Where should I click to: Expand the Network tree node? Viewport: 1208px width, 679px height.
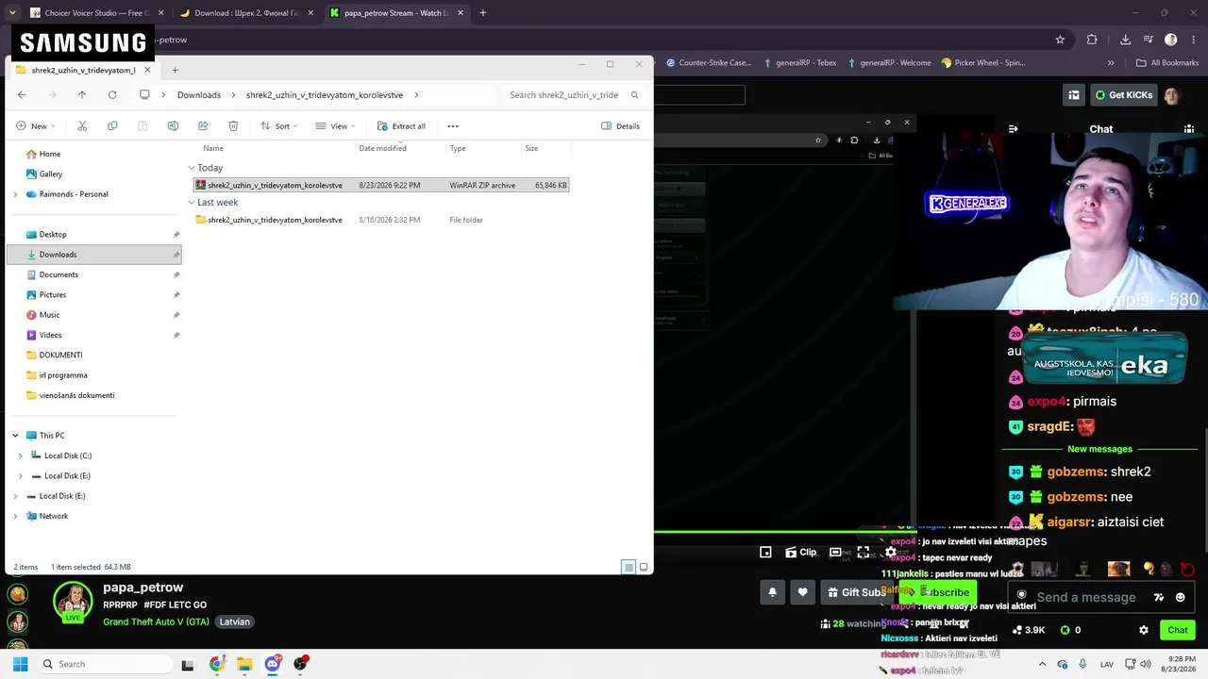click(x=15, y=516)
